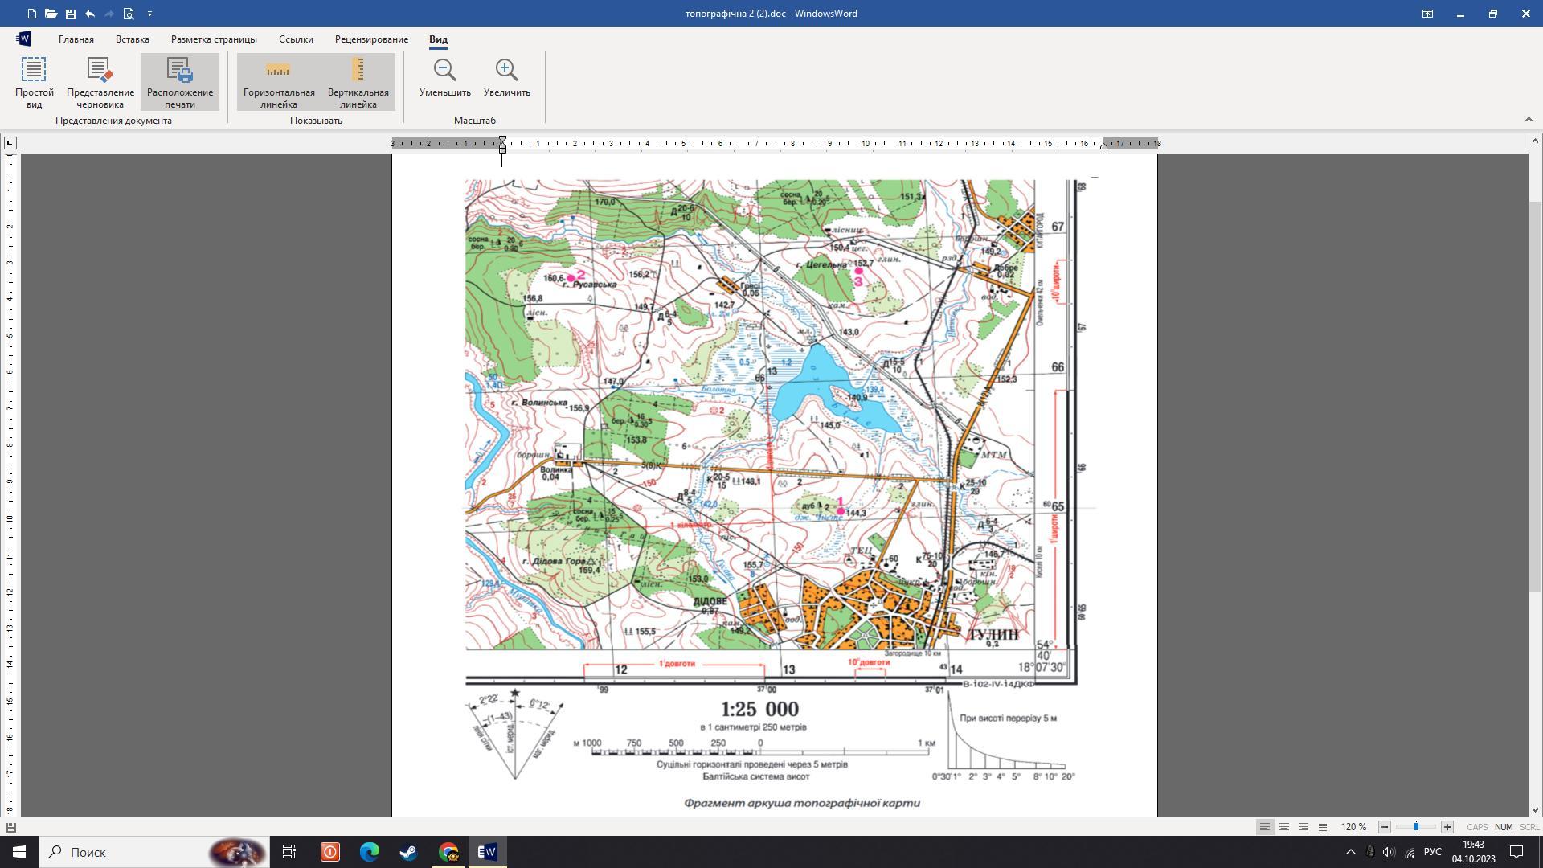Image resolution: width=1543 pixels, height=868 pixels.
Task: Open Steam from taskbar
Action: [x=408, y=852]
